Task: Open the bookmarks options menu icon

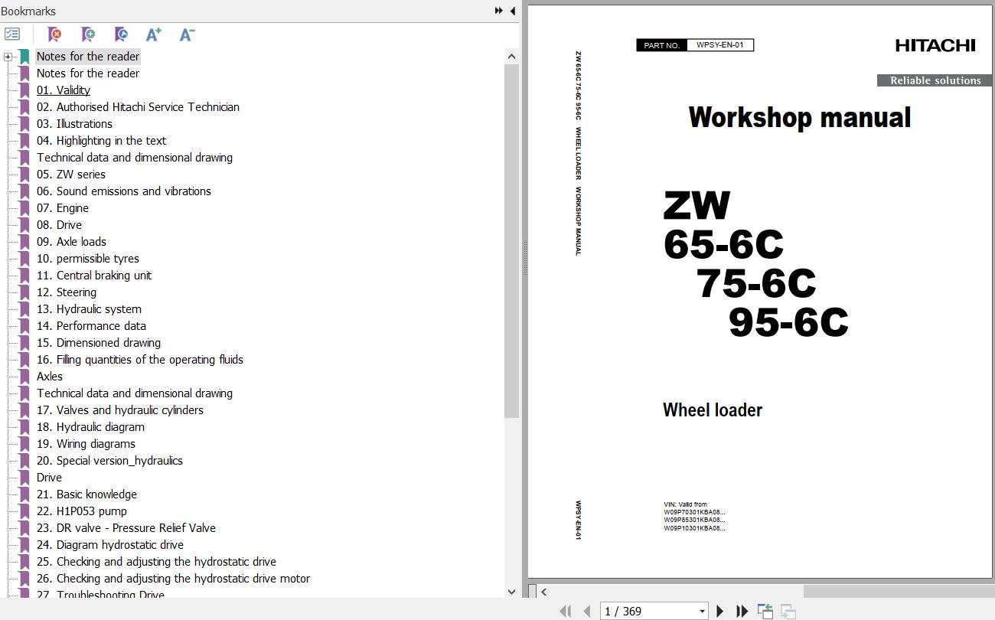Action: (12, 34)
